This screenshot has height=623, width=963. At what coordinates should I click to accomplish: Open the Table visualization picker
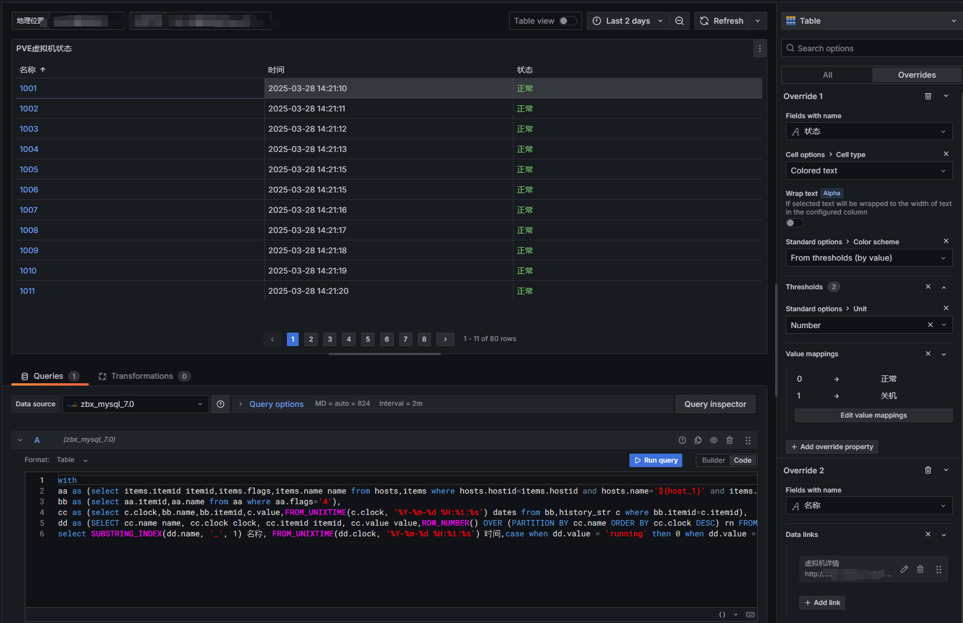tap(871, 21)
